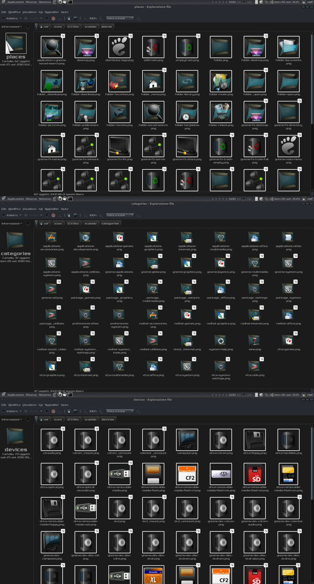Select folder-music.png icon

(221, 81)
